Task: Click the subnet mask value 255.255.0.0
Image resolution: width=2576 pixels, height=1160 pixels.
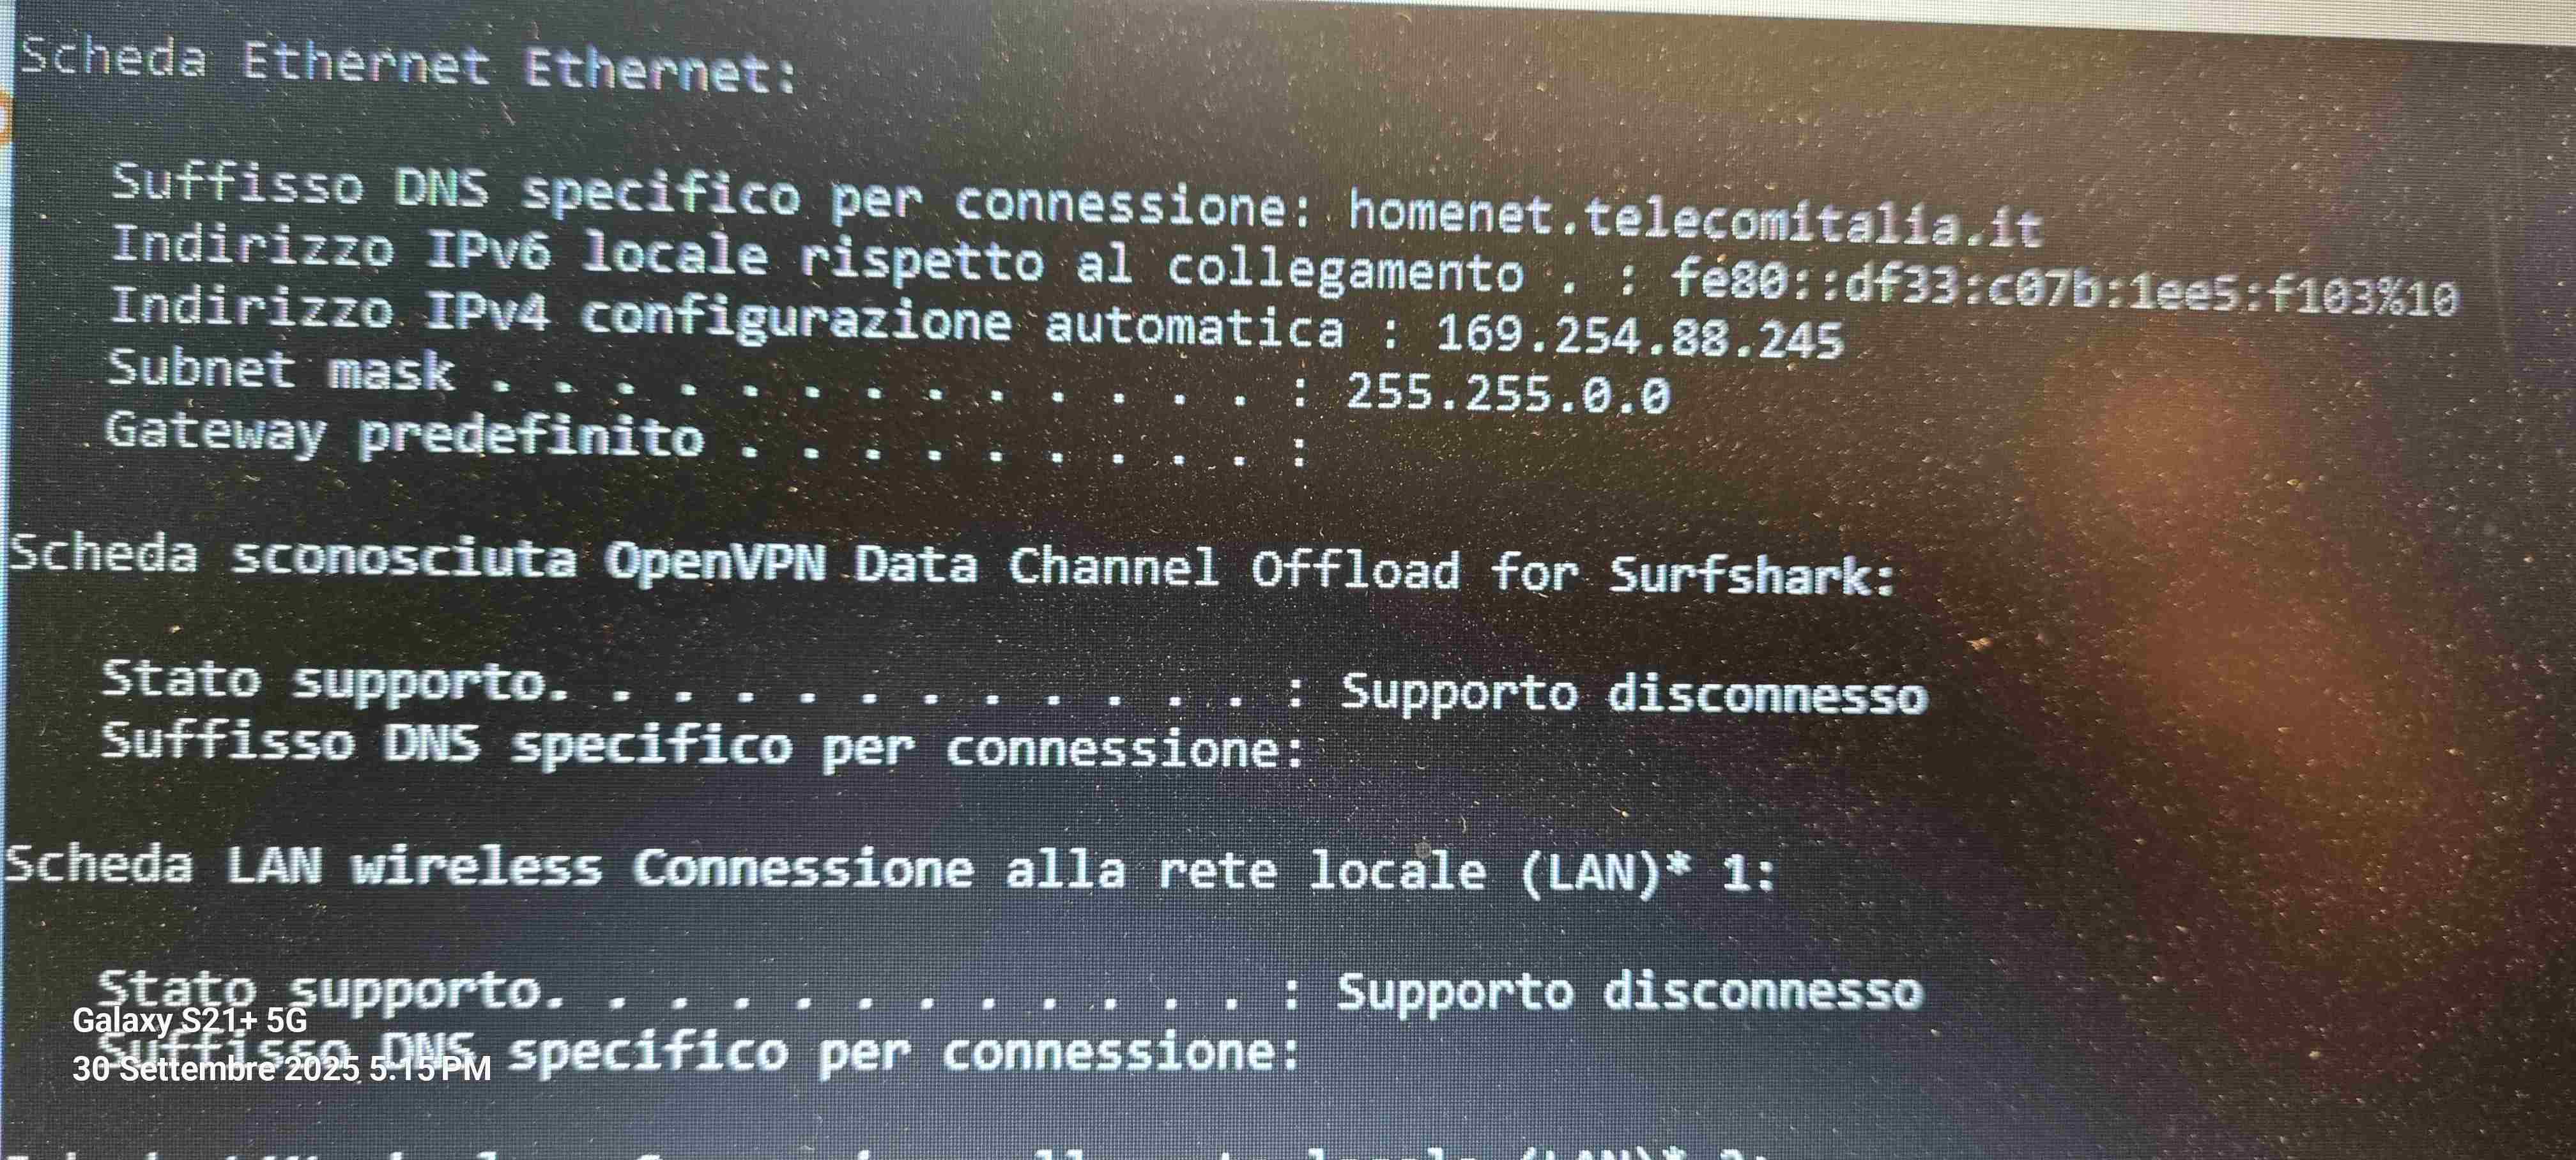Action: (x=1508, y=393)
